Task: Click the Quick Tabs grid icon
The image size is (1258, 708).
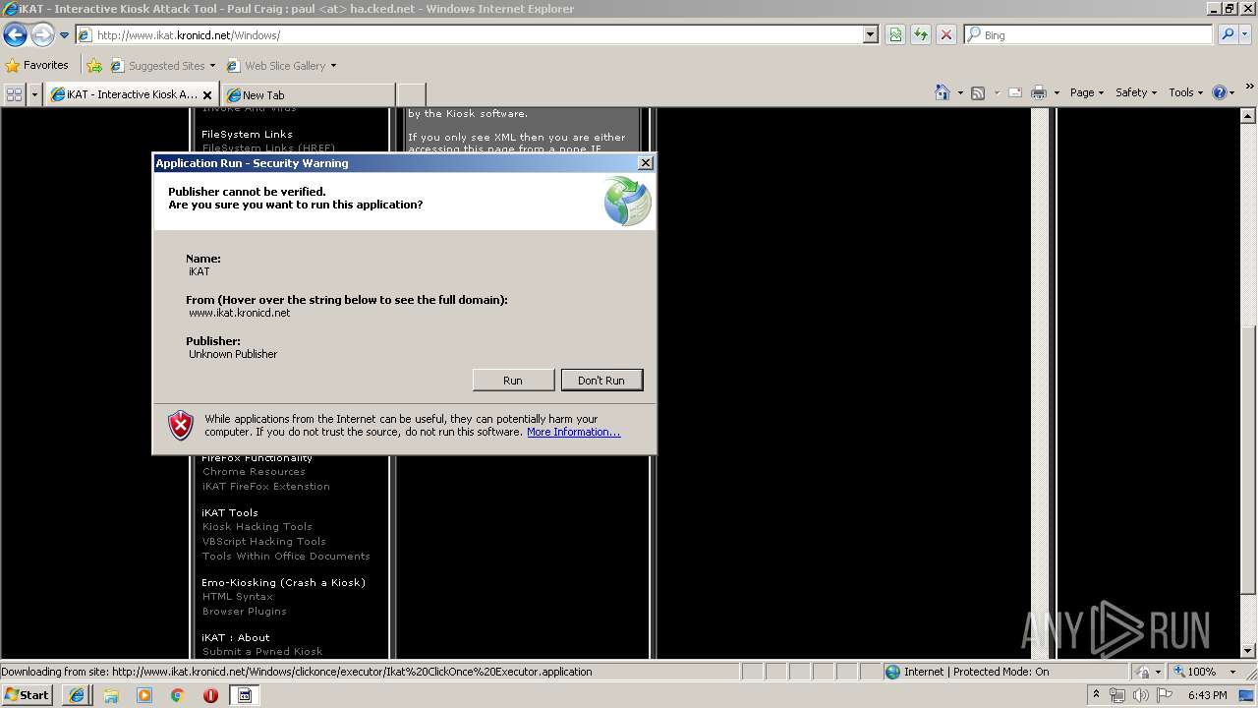Action: tap(15, 94)
